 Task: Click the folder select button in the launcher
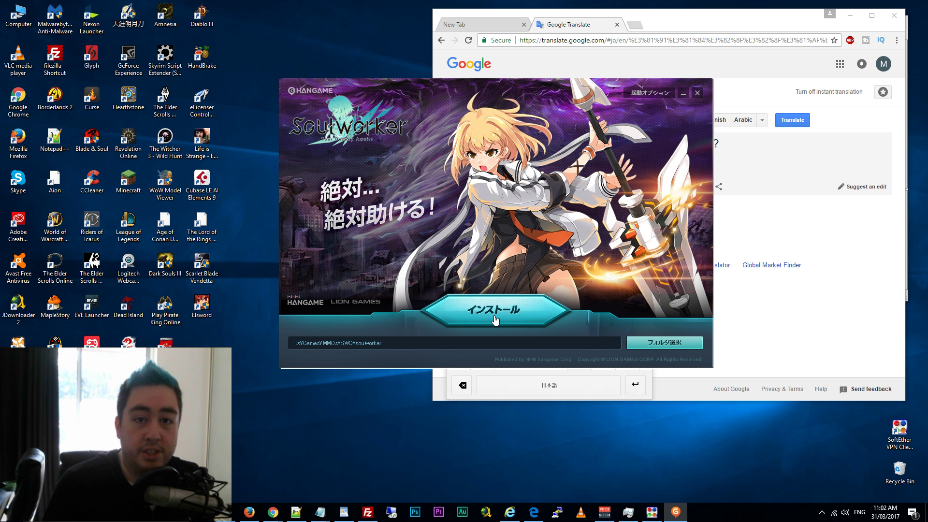pyautogui.click(x=665, y=343)
